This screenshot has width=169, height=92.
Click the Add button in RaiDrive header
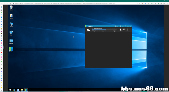pyautogui.click(x=117, y=26)
